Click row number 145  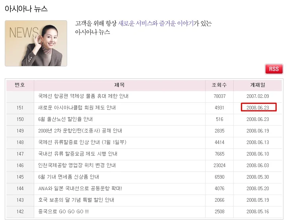(20, 177)
